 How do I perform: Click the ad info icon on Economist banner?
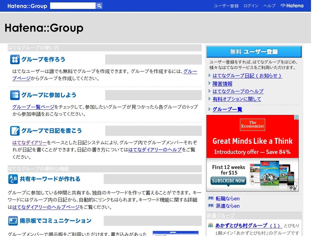pyautogui.click(x=296, y=117)
